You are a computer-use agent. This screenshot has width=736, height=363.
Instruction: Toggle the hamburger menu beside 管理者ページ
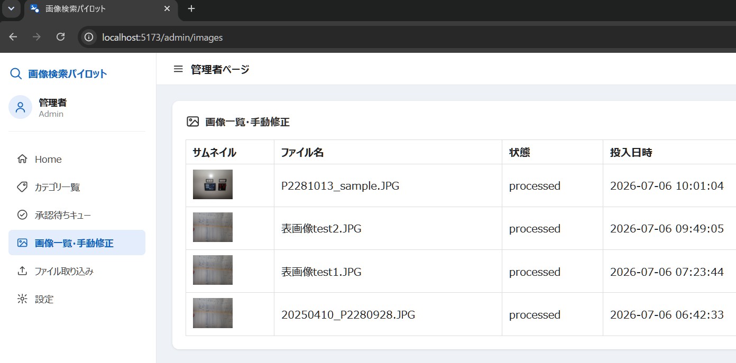178,69
